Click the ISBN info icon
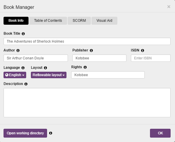Image resolution: width=175 pixels, height=142 pixels. (x=143, y=50)
